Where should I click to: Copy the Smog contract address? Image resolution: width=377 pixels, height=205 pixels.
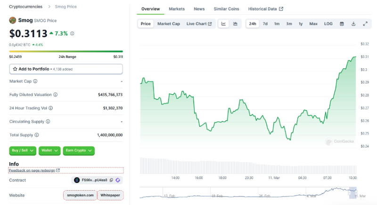tap(111, 180)
